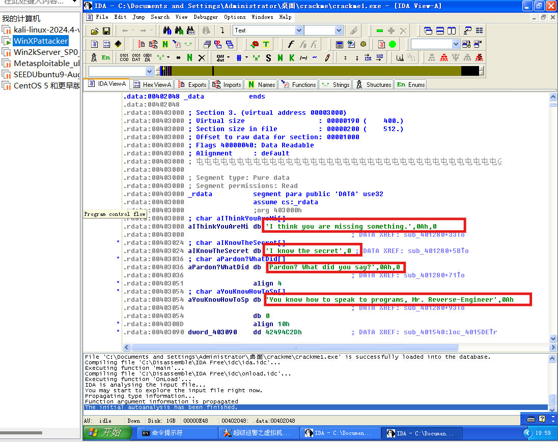Expand the blue hash number-format arrow
Screen dimensions: 558x442
point(246,57)
